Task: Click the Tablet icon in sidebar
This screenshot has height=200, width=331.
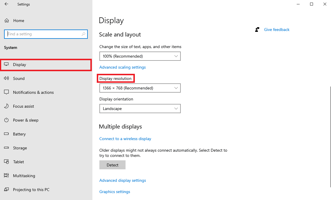Action: (6, 162)
